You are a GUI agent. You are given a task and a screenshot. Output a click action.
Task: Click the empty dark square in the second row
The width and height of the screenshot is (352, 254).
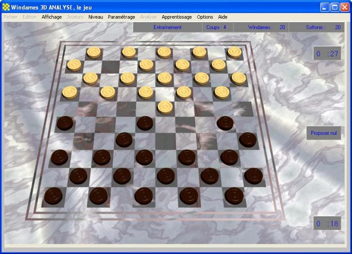pos(110,67)
